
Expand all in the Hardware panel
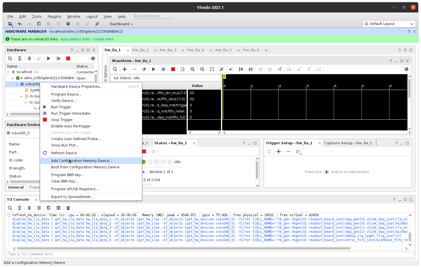click(x=29, y=58)
